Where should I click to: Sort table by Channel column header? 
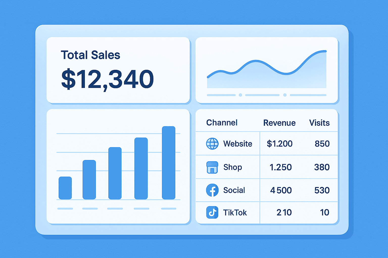coord(222,123)
